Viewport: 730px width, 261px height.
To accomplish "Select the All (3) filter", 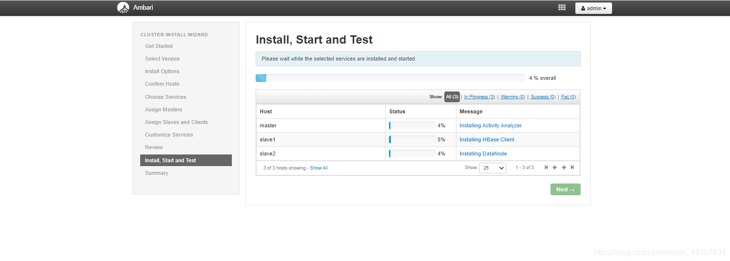I will coord(452,97).
